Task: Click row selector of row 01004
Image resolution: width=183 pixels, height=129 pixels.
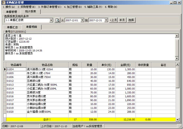Action: (x=5, y=69)
